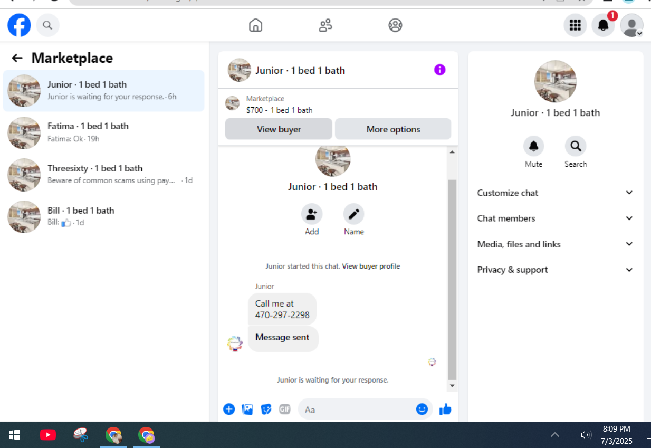The height and width of the screenshot is (448, 651).
Task: Open emoji picker smiley icon
Action: pos(422,409)
